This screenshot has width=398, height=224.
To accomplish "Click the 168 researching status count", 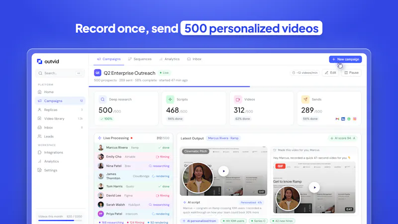I will pos(111,223).
